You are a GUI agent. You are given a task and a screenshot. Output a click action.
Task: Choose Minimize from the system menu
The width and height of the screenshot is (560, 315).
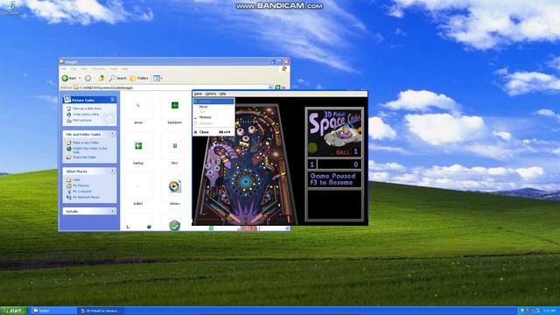click(x=213, y=117)
